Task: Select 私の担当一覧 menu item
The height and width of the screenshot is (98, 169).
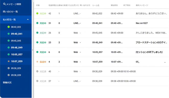Action: (9, 20)
